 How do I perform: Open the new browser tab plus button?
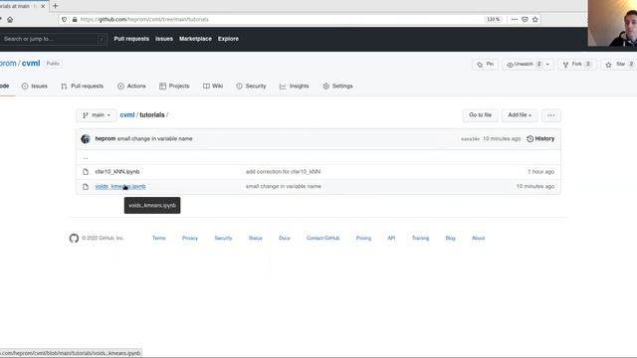coord(56,6)
